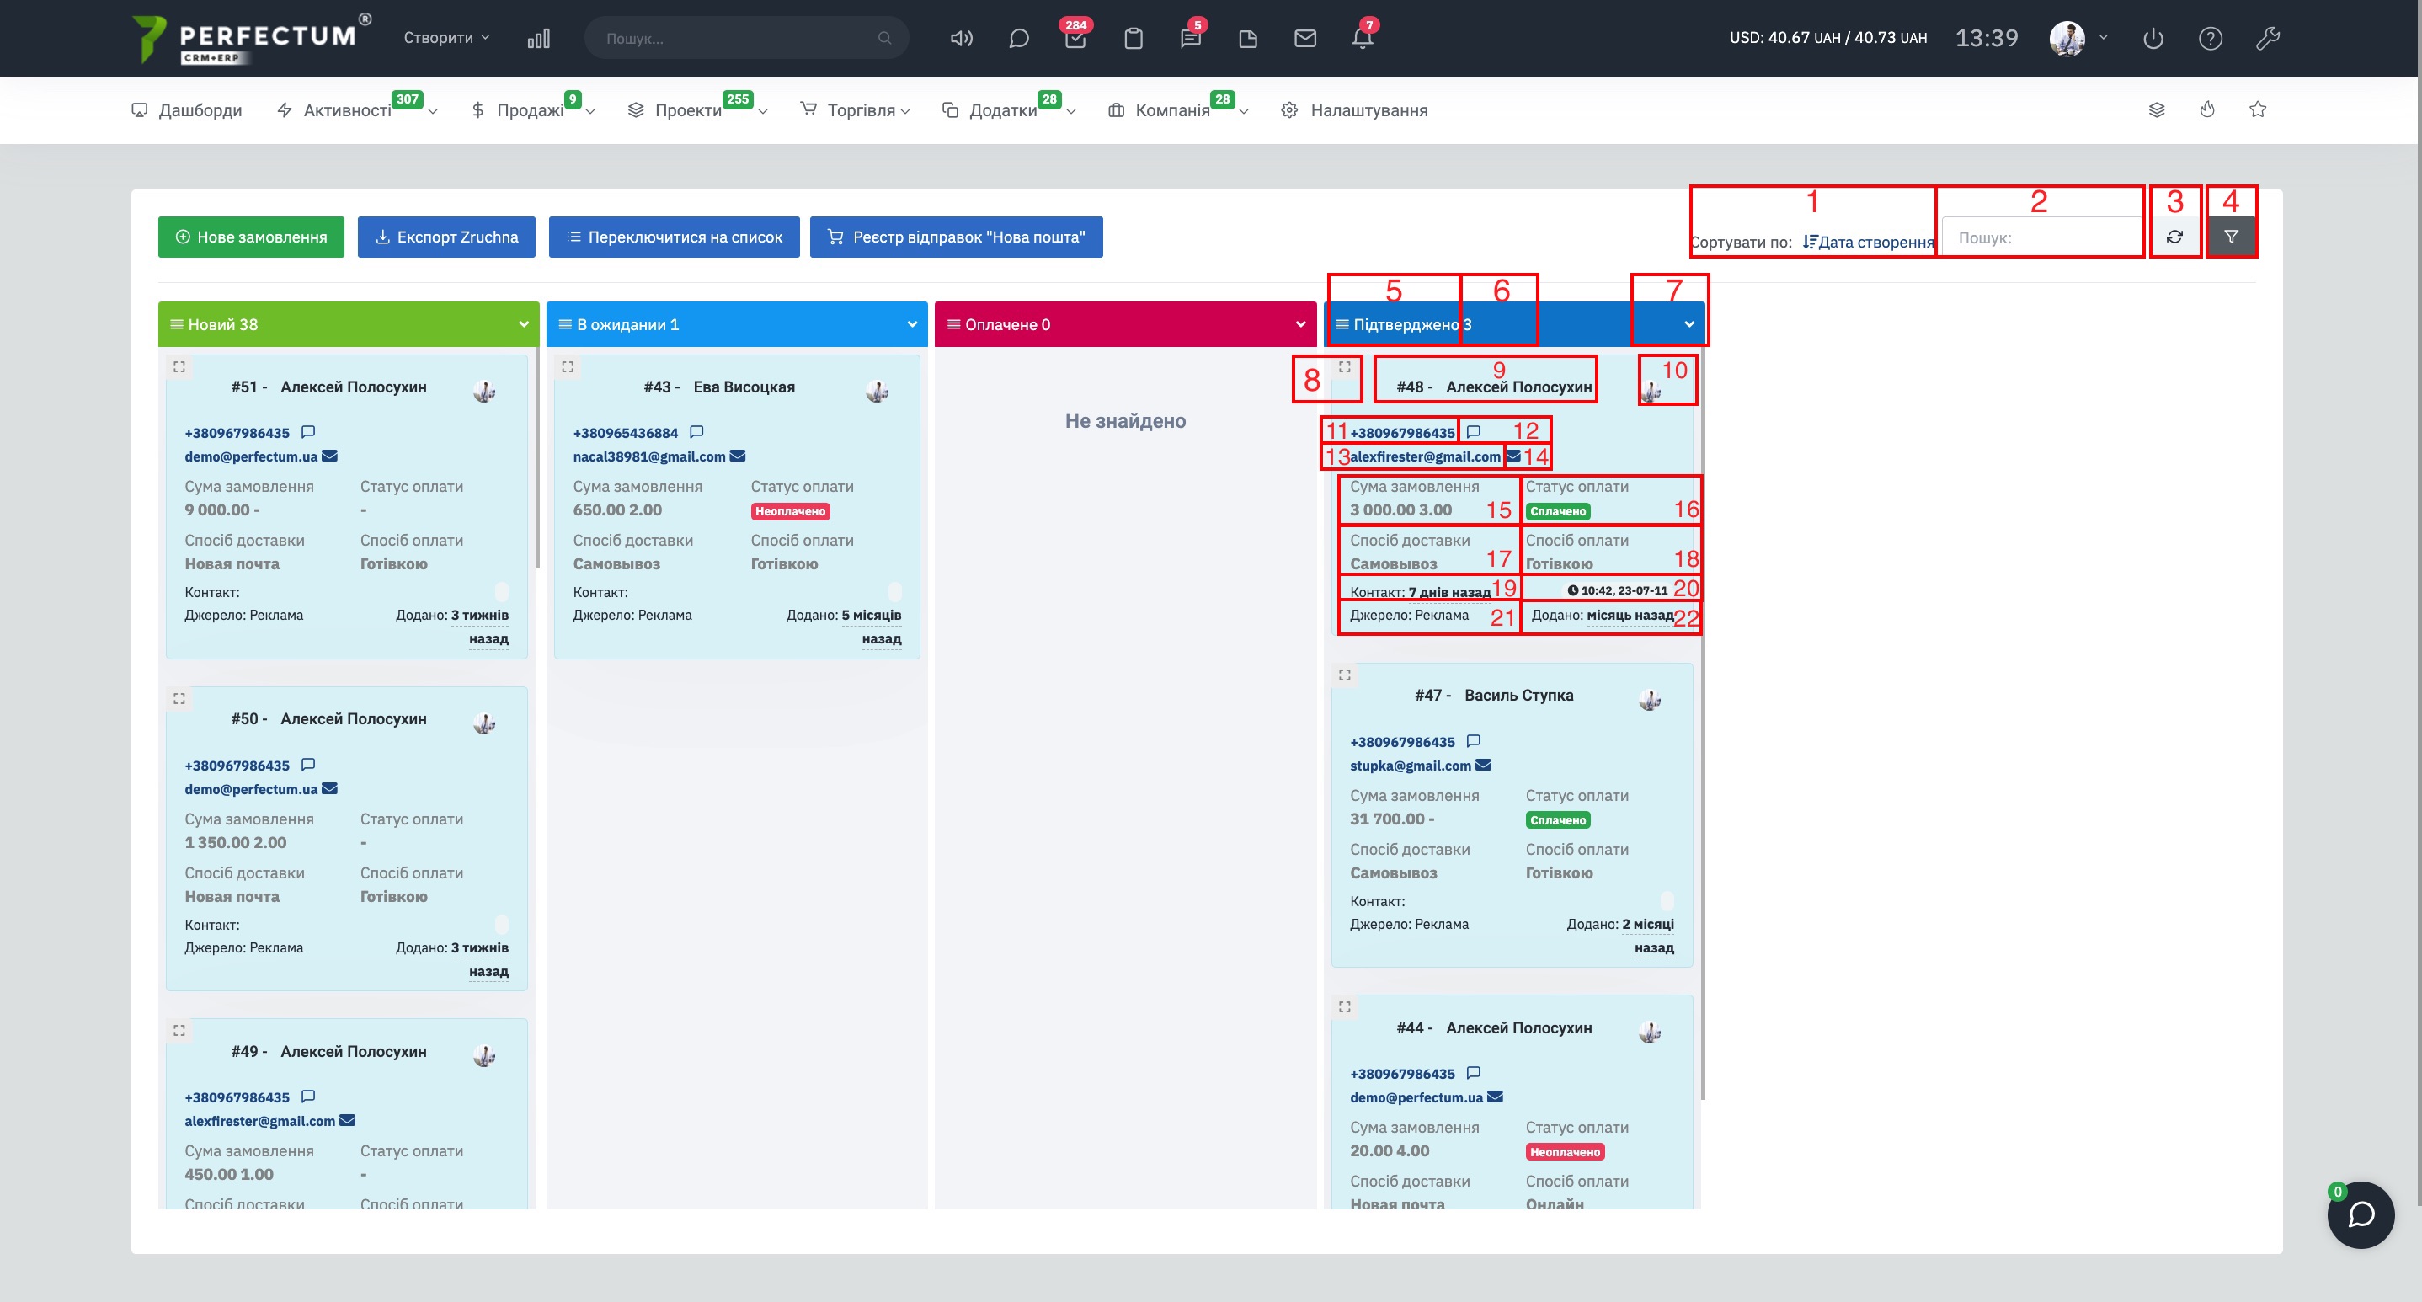Expand order #47 card fullscreen icon
Viewport: 2422px width, 1302px height.
tap(1345, 675)
